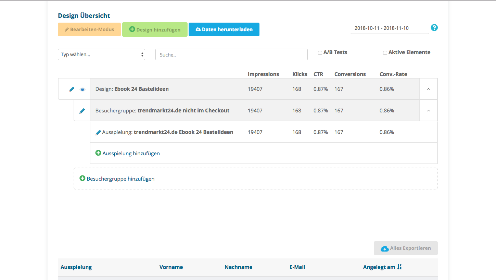
Task: Click the Impressions column header
Action: (x=263, y=74)
